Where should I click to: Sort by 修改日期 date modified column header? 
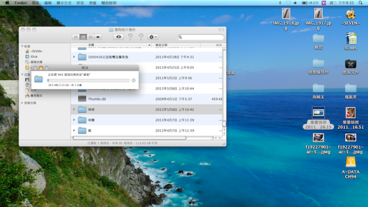(176, 45)
